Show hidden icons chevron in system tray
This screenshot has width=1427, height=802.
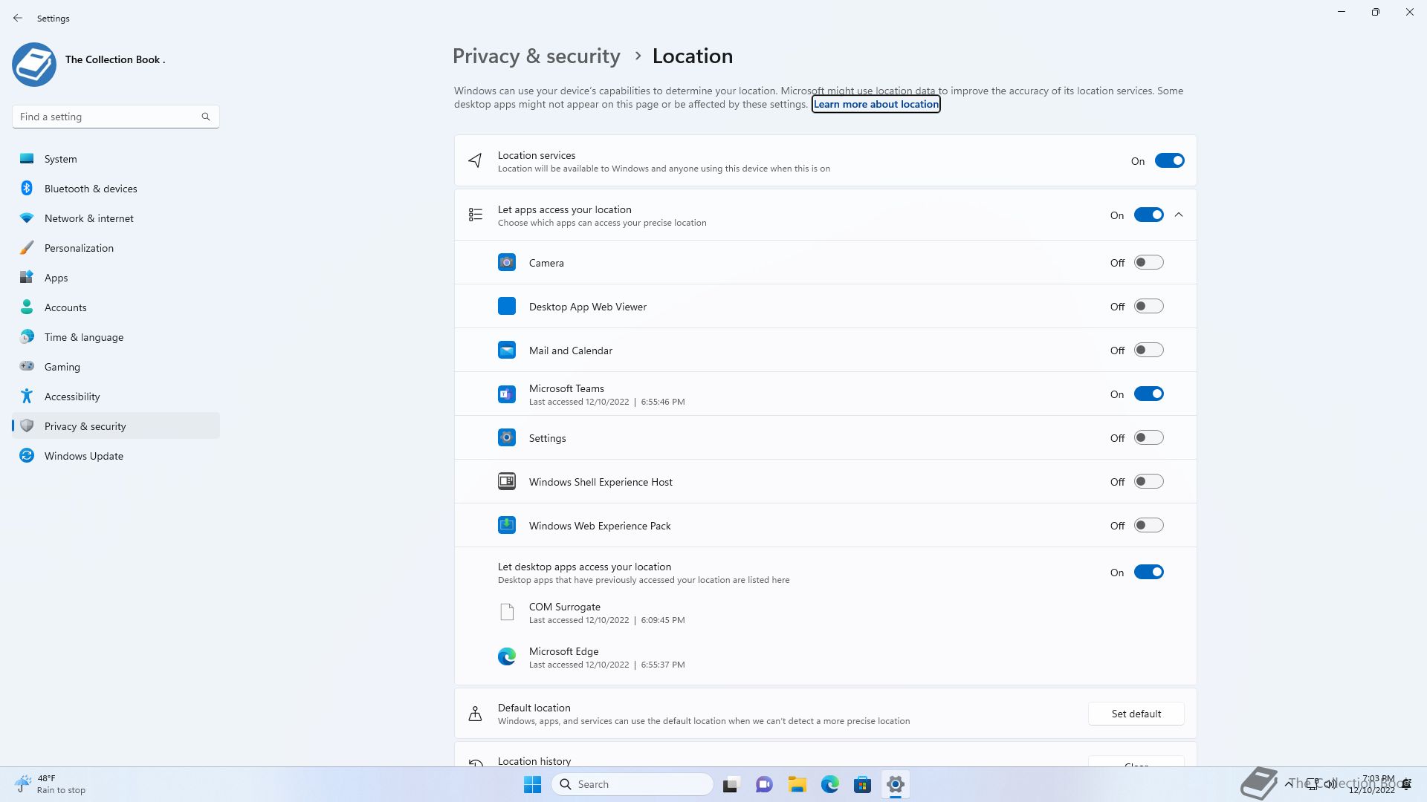pyautogui.click(x=1288, y=783)
